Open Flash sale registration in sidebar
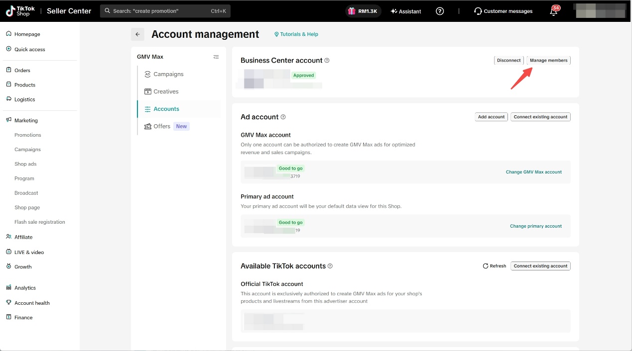This screenshot has width=632, height=351. (40, 222)
